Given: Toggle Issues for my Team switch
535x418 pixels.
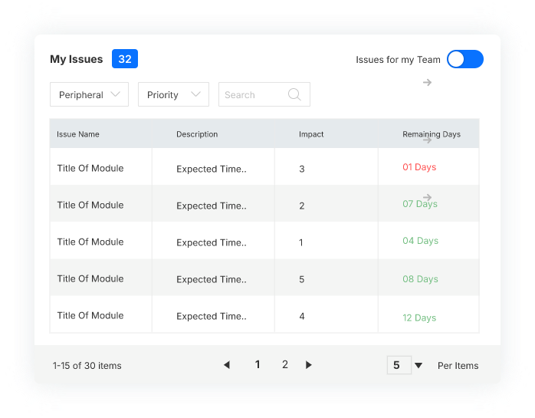Looking at the screenshot, I should tap(465, 59).
